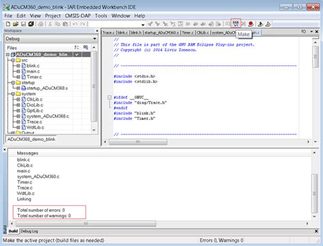Click the Redo toolbar icon

(83, 24)
